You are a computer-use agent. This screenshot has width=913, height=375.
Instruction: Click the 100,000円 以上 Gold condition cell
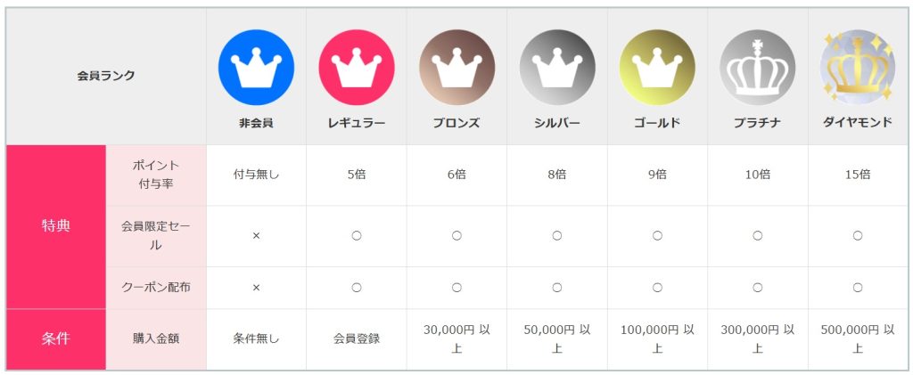[x=657, y=338]
